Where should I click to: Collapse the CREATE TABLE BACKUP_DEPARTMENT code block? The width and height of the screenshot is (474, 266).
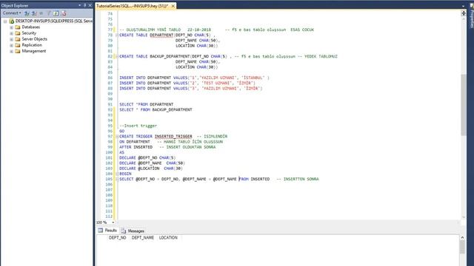117,57
